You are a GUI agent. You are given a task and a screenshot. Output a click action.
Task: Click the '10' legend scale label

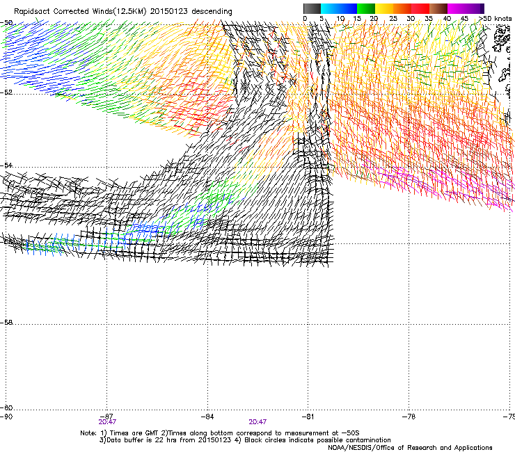(x=340, y=19)
